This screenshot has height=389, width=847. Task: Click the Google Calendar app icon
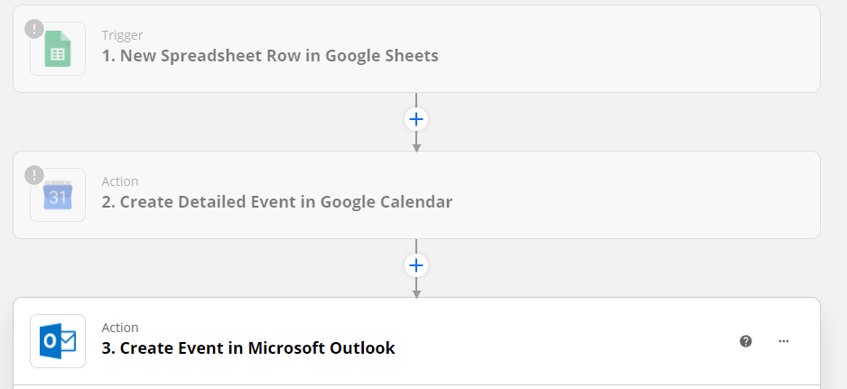pos(58,197)
